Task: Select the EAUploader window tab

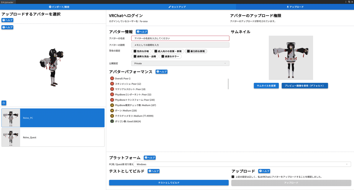Action: pos(8,2)
